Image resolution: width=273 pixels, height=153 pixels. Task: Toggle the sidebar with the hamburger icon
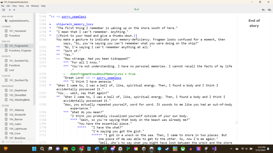4,10
